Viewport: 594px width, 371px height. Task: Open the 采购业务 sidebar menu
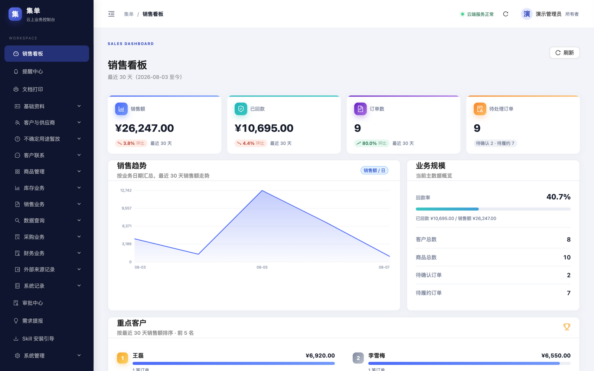coord(47,237)
